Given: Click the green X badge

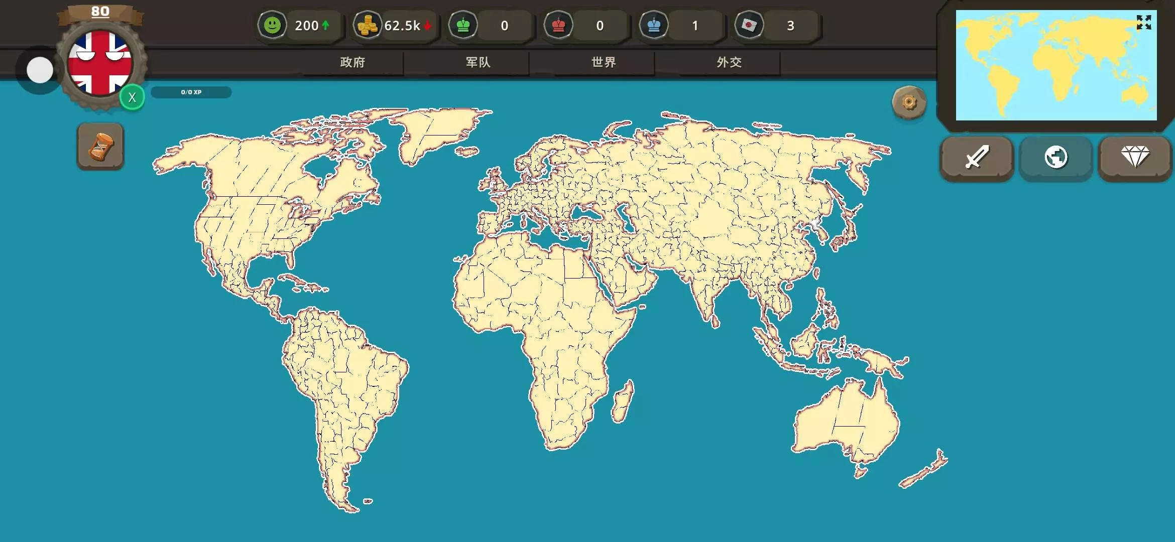Looking at the screenshot, I should (x=132, y=97).
